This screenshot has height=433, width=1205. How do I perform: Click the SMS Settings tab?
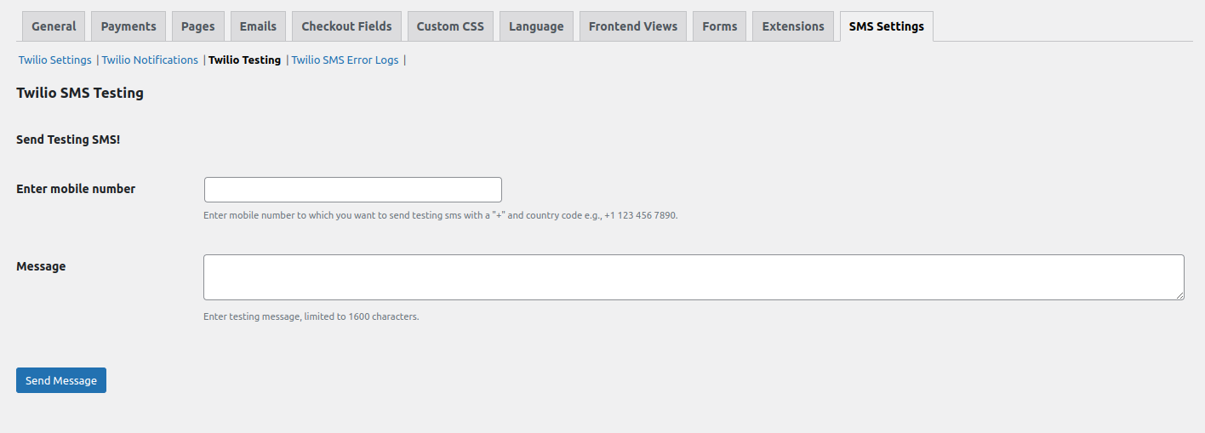(886, 26)
